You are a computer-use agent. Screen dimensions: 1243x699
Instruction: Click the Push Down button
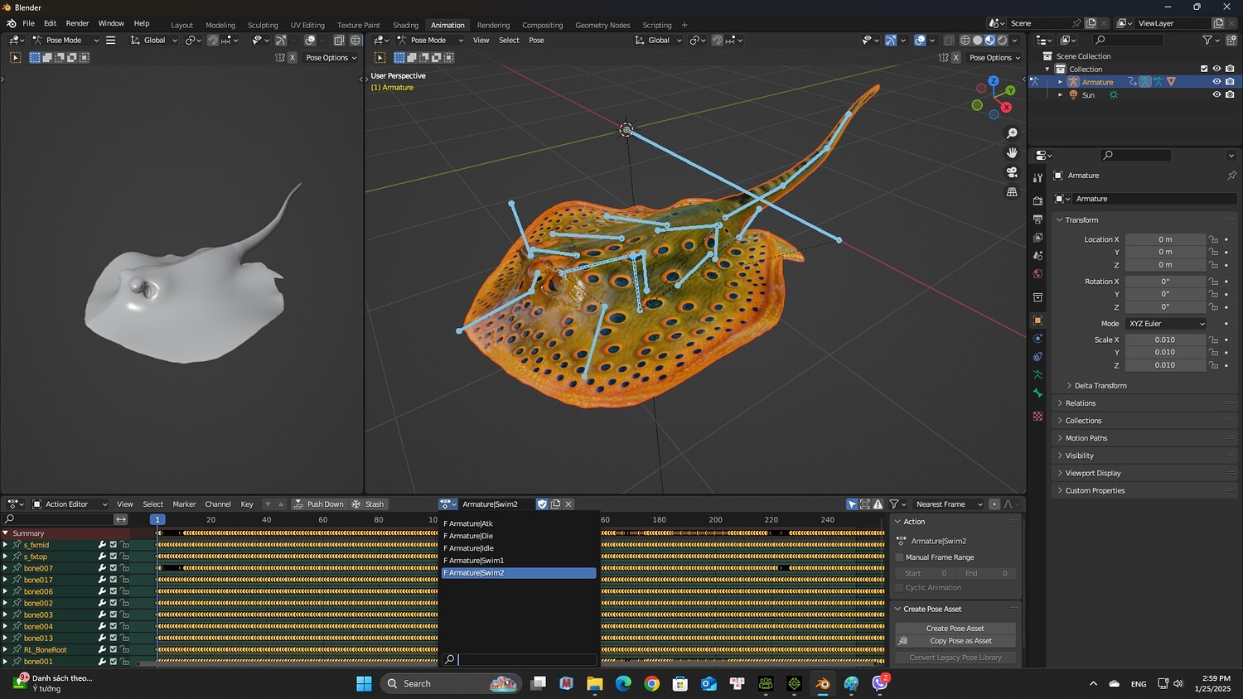coord(318,504)
